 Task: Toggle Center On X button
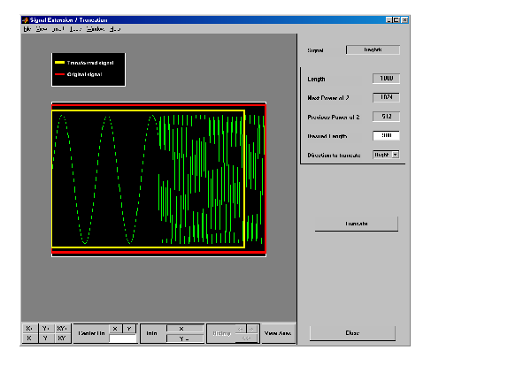tap(115, 329)
